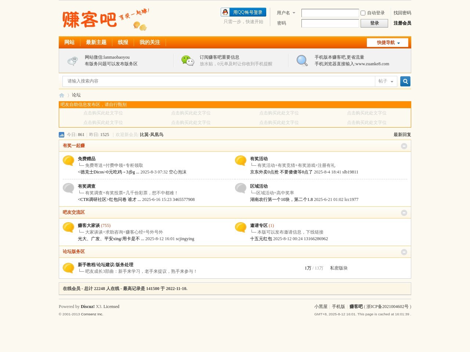Open the 最新回复 link

402,135
